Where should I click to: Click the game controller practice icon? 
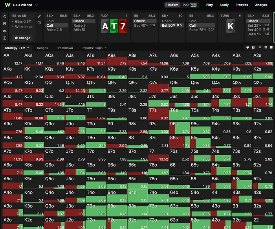pos(5,31)
